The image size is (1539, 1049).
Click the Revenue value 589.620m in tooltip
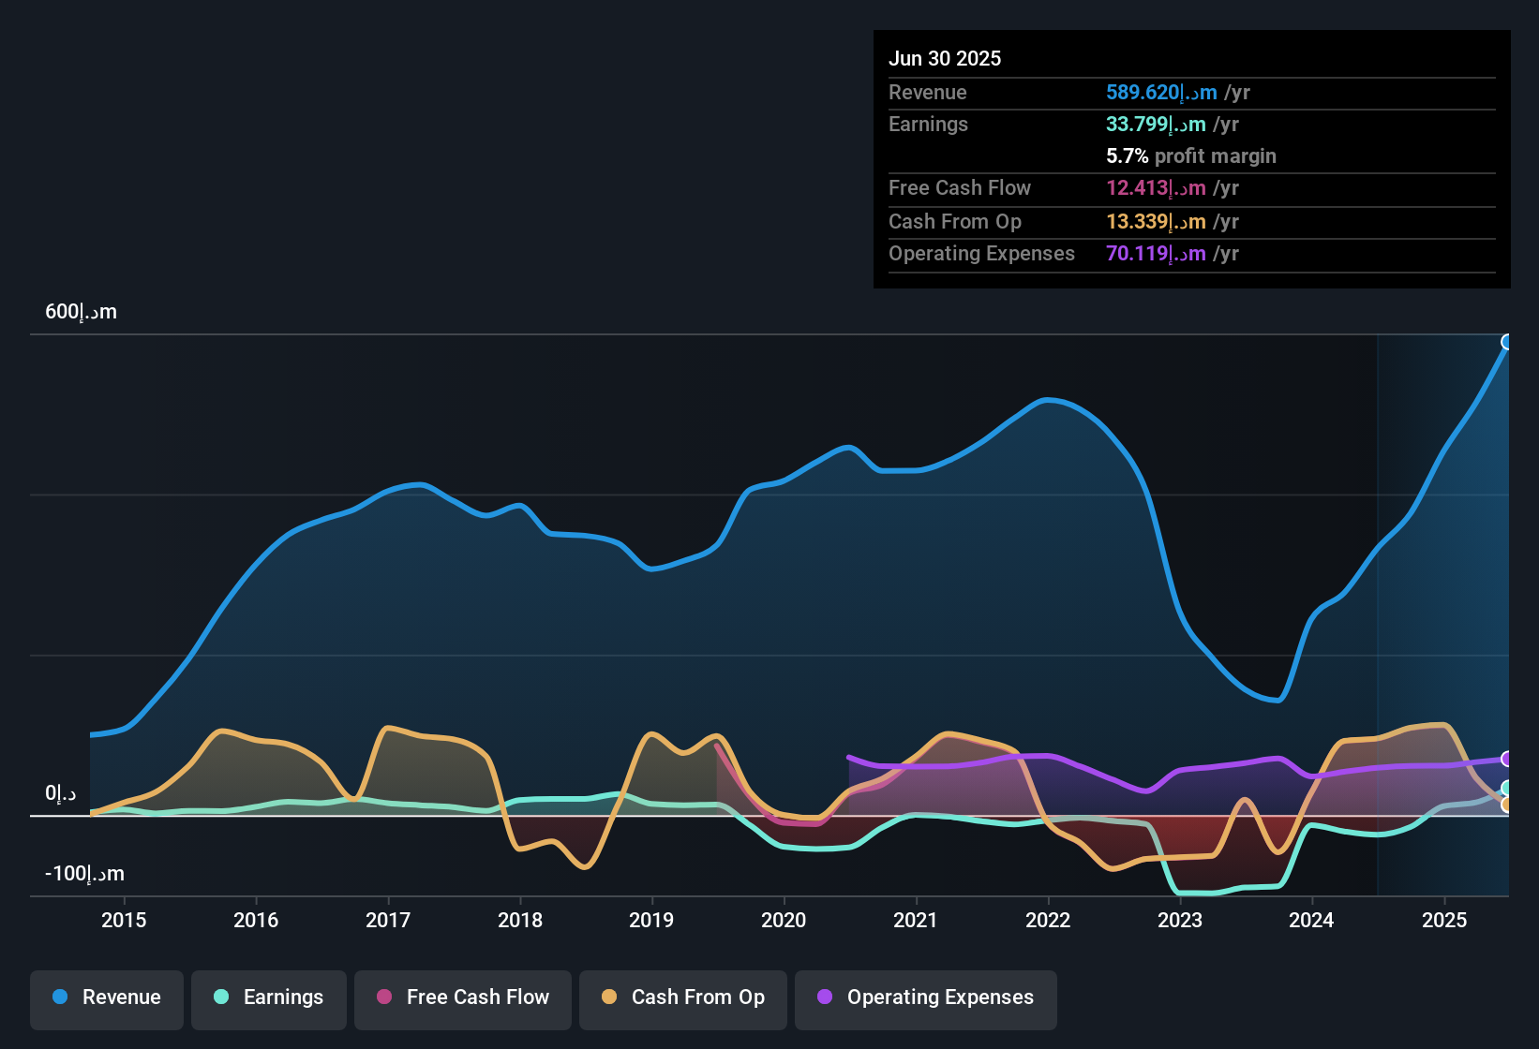pos(1162,92)
